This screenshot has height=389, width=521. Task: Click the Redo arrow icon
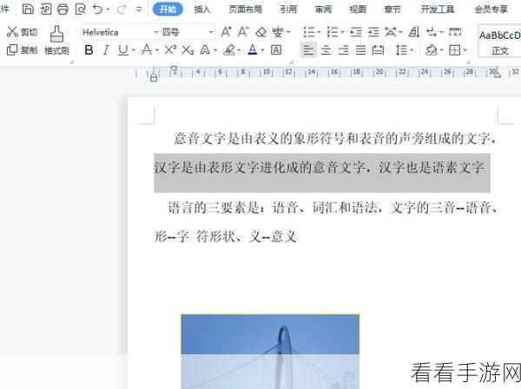click(122, 9)
